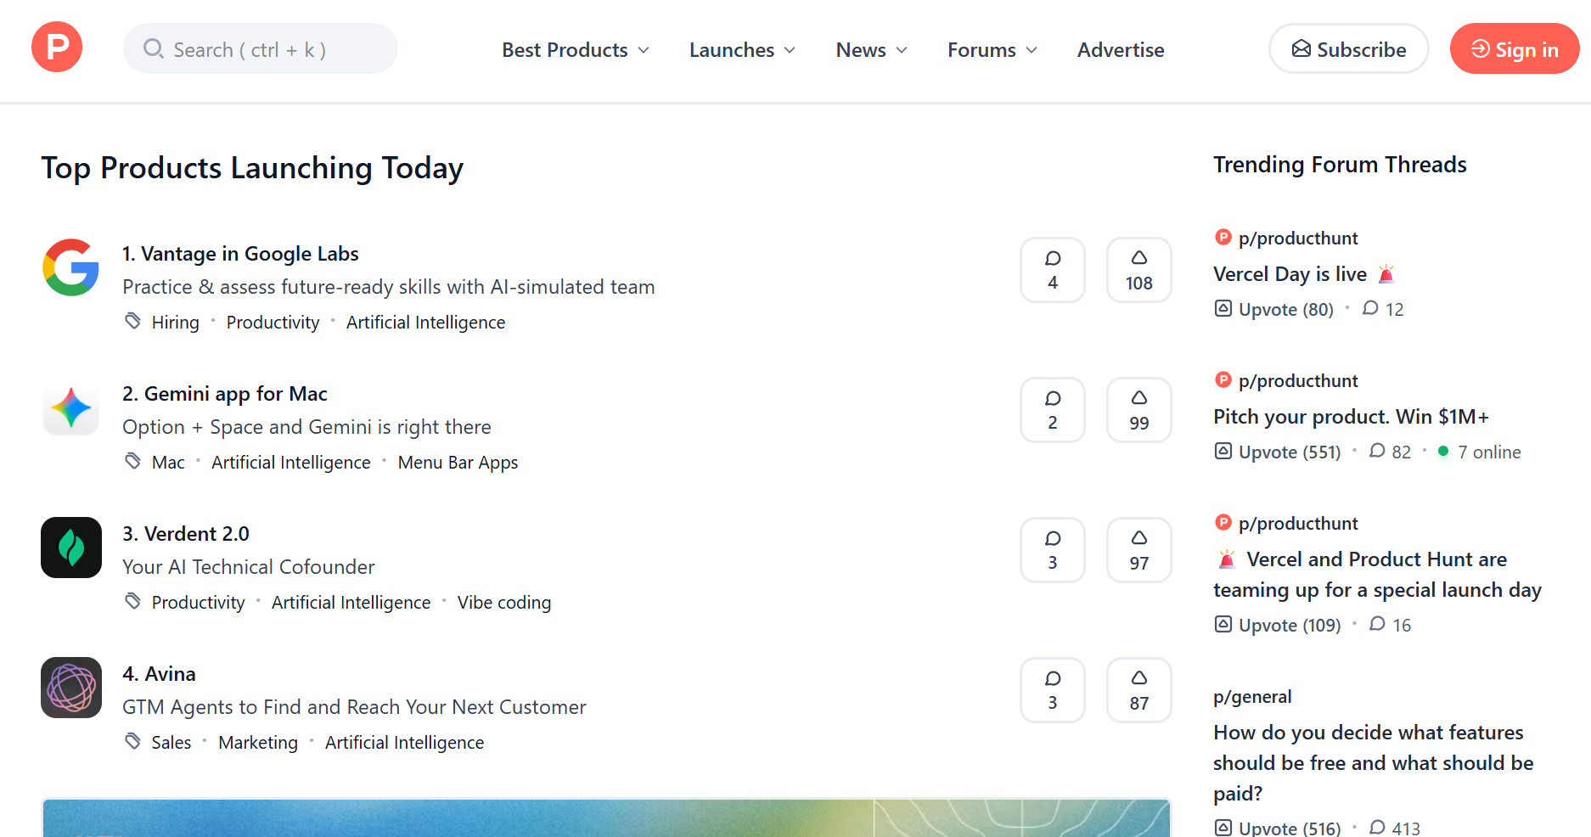Select Artificial Intelligence tag under Gemini
Image resolution: width=1591 pixels, height=837 pixels.
[x=291, y=463]
